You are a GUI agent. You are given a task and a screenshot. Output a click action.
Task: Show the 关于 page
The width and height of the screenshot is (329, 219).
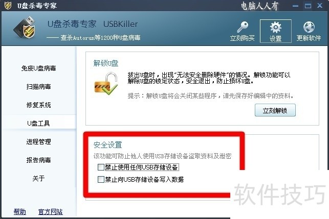tap(38, 178)
